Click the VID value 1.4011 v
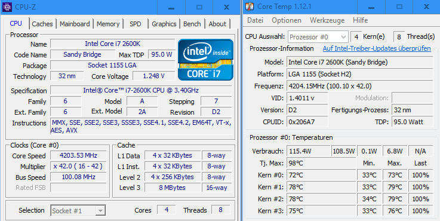This screenshot has width=440, height=221. pyautogui.click(x=307, y=98)
